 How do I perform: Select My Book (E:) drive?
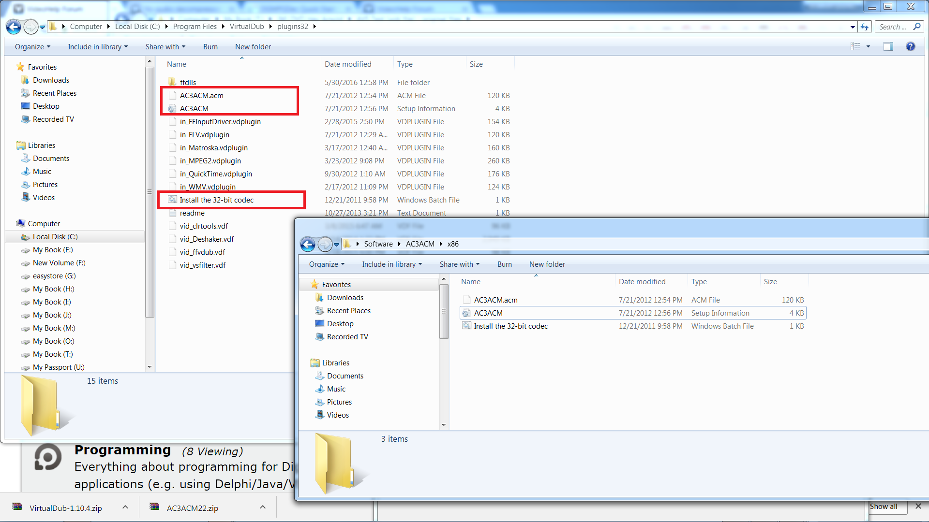53,250
